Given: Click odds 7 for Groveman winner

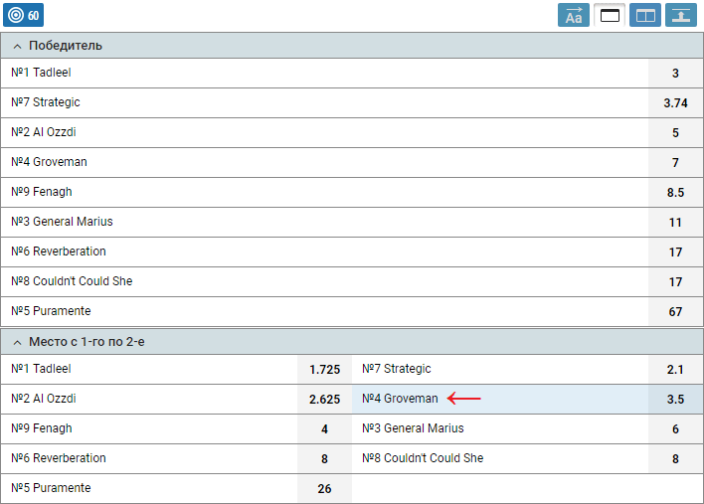Looking at the screenshot, I should coord(675,162).
